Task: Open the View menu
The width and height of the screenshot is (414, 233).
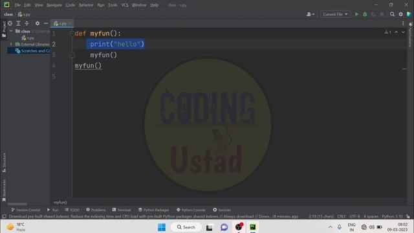Action: pyautogui.click(x=39, y=5)
